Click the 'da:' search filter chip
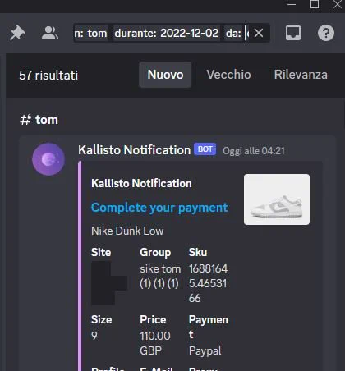Screen dimensions: 345x371 pyautogui.click(x=233, y=33)
